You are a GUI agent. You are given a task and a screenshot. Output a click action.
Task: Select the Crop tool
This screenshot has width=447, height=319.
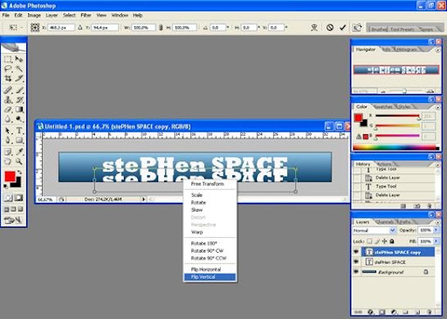pyautogui.click(x=8, y=78)
